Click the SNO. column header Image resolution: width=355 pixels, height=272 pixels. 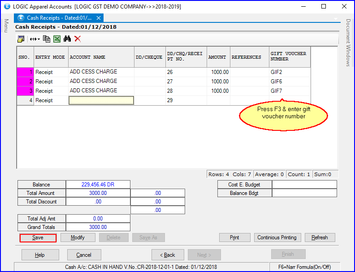click(26, 57)
